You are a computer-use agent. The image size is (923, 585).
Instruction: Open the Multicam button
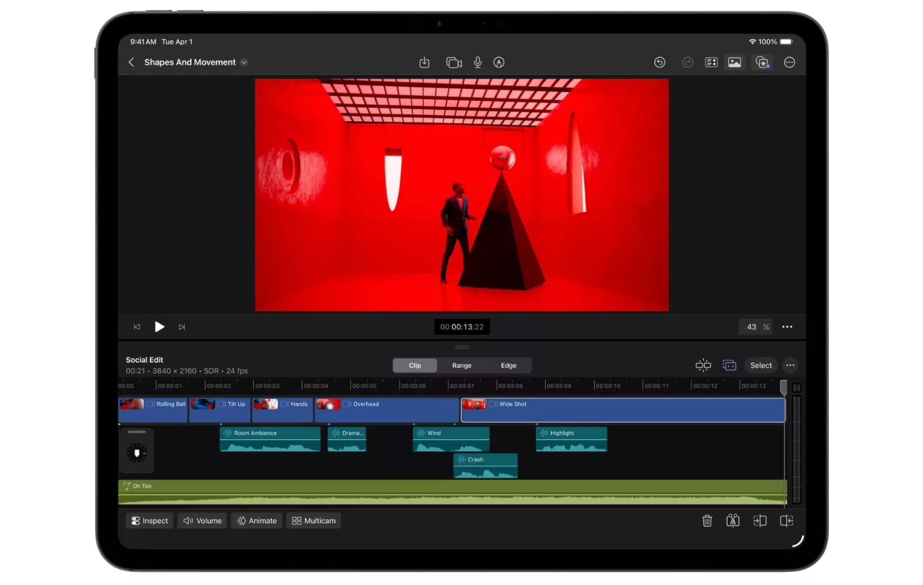click(x=313, y=521)
